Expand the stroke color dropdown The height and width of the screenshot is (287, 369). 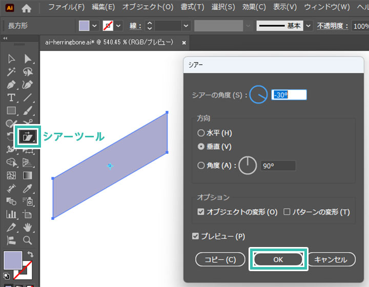pyautogui.click(x=119, y=26)
